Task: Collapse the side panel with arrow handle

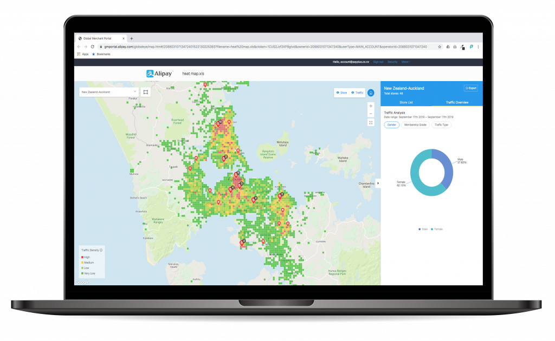Action: click(378, 183)
